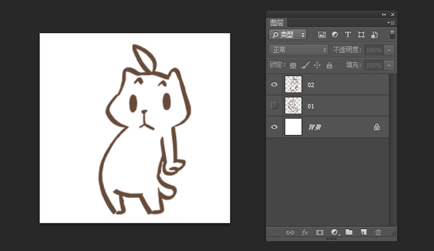434x251 pixels.
Task: Open the 填充 fill slider arrow
Action: (389, 66)
